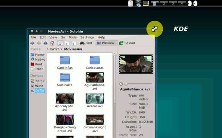
Task: Click the large AguilaBlanca preview image
Action: tap(136, 64)
